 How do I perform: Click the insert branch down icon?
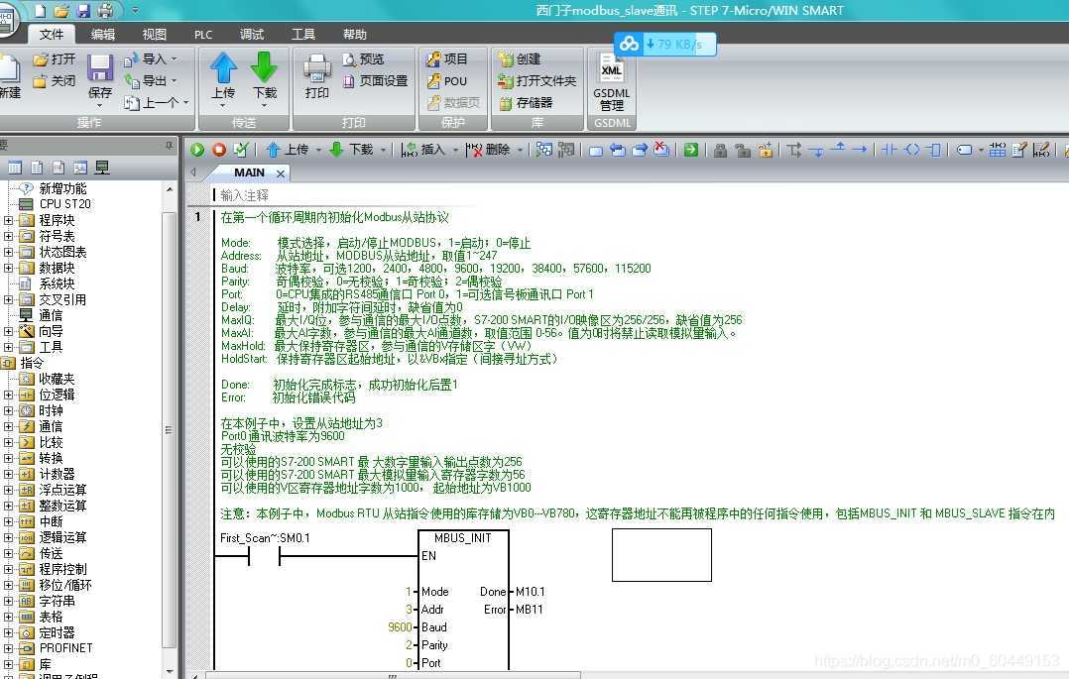click(817, 151)
